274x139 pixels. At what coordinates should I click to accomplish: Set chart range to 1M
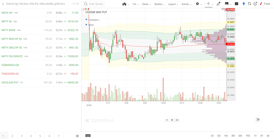226,136
